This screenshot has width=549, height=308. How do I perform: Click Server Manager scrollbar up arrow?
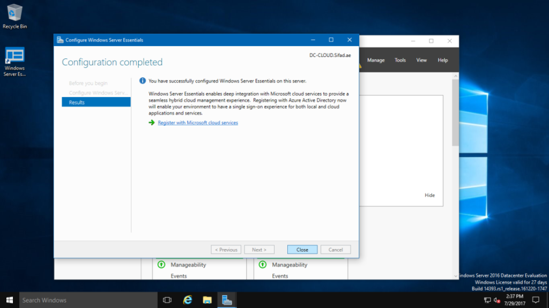pos(456,76)
